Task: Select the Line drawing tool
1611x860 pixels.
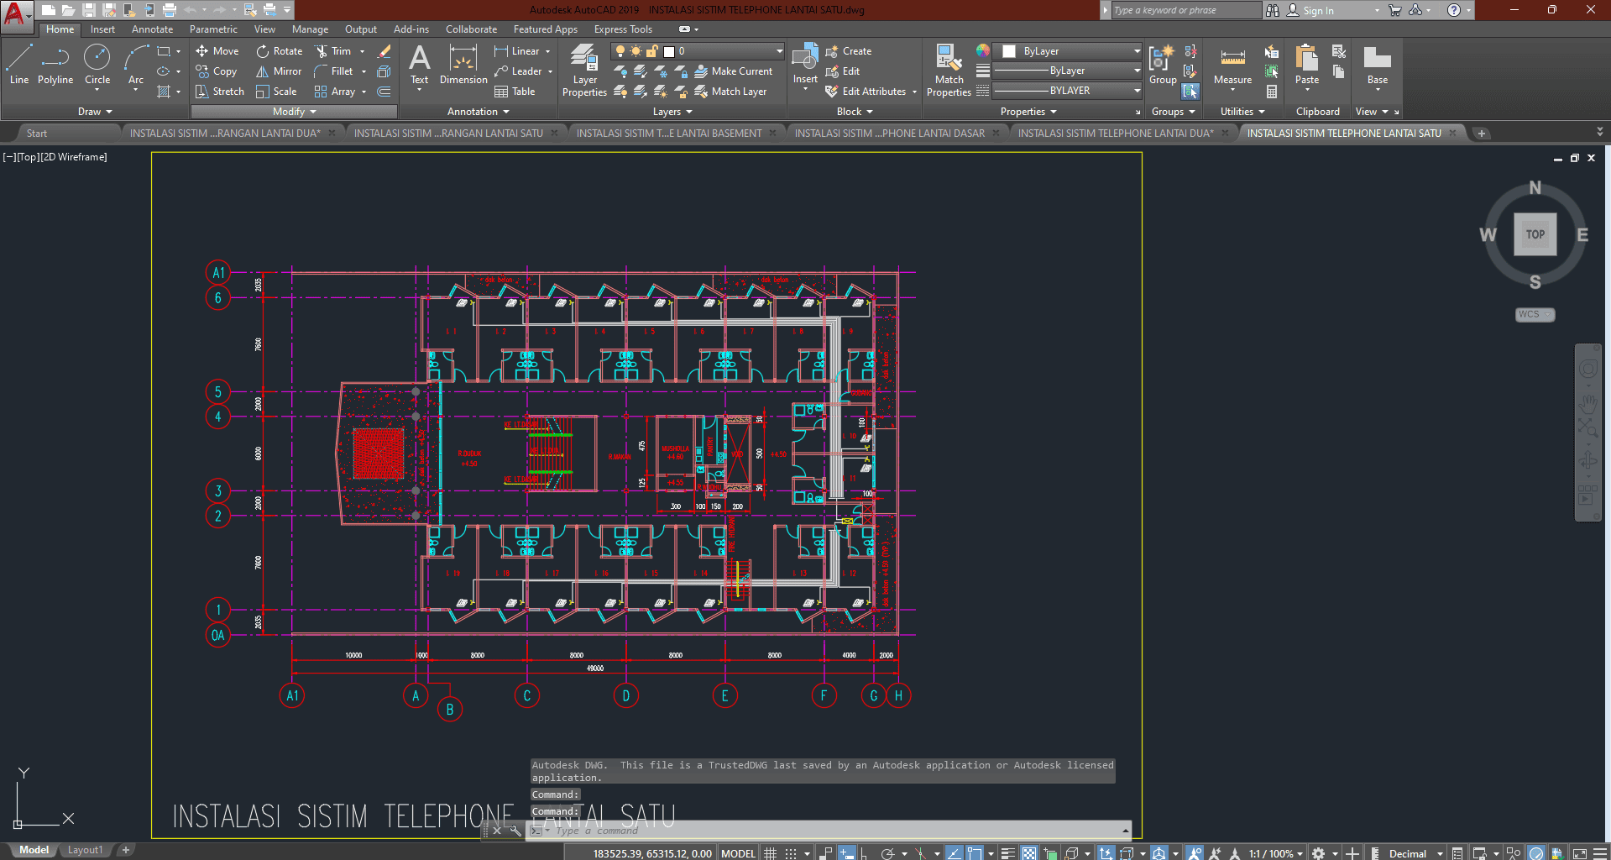Action: 19,65
